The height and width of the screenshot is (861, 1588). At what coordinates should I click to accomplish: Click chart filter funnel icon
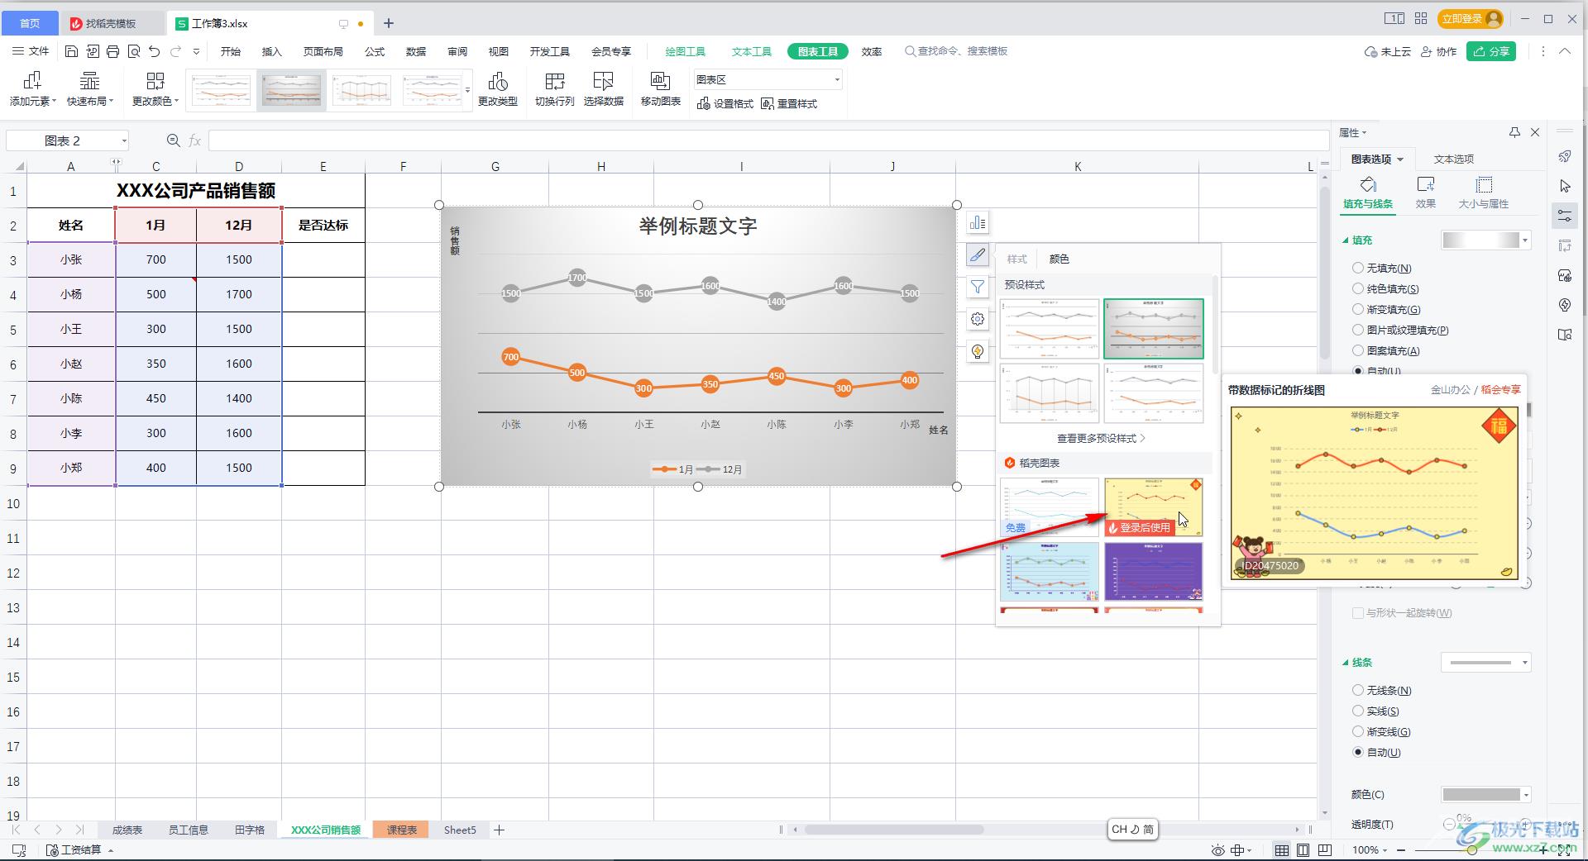click(978, 287)
